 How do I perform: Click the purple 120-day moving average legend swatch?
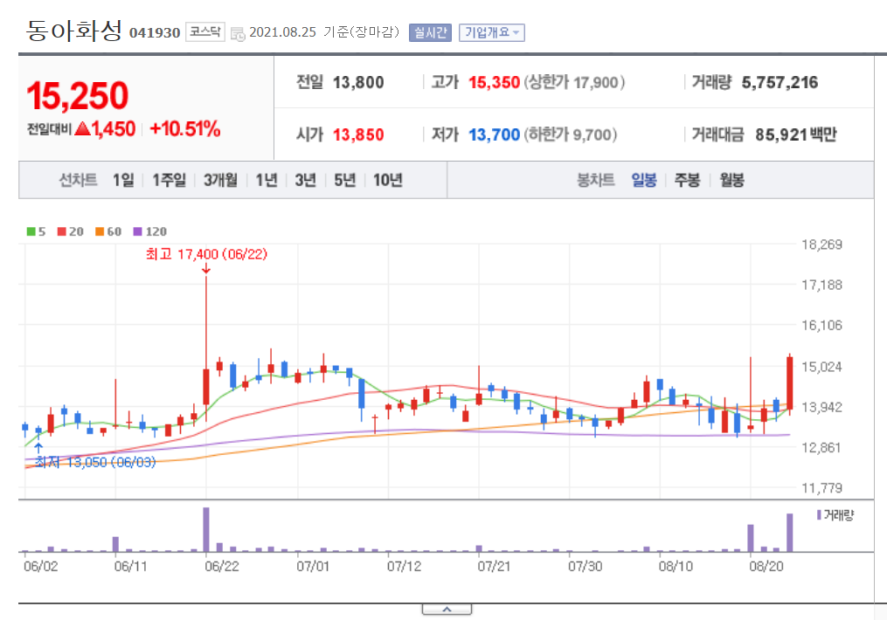coord(137,231)
